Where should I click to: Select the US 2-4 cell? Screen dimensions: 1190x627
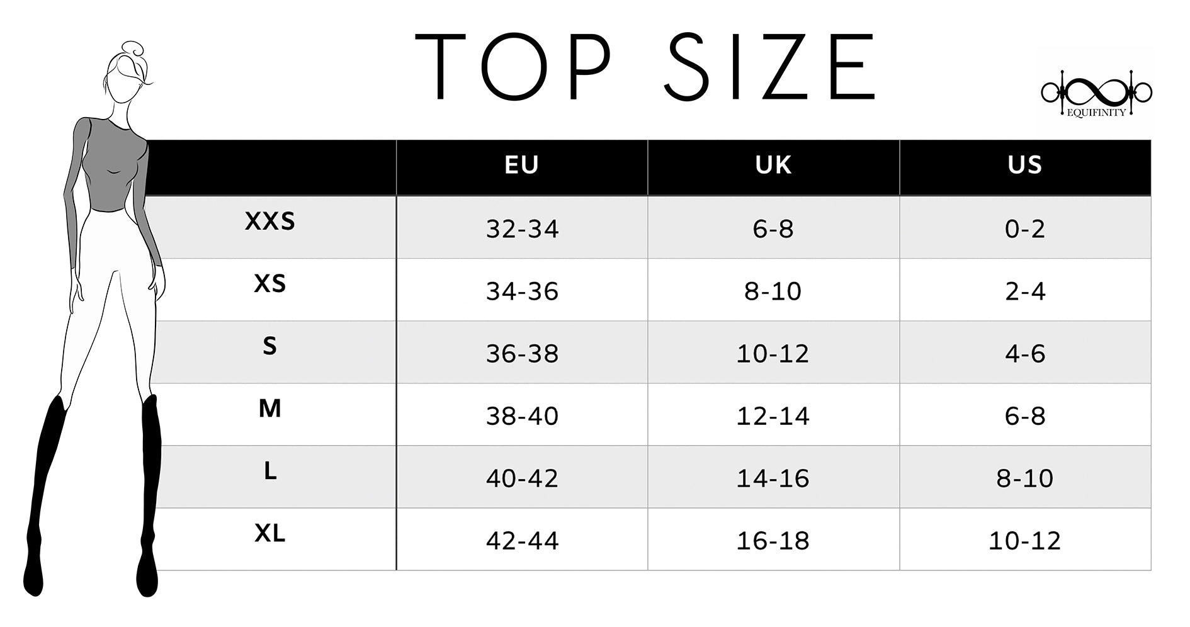[x=1024, y=291]
